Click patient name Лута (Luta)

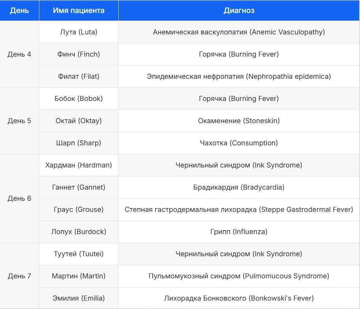[79, 32]
